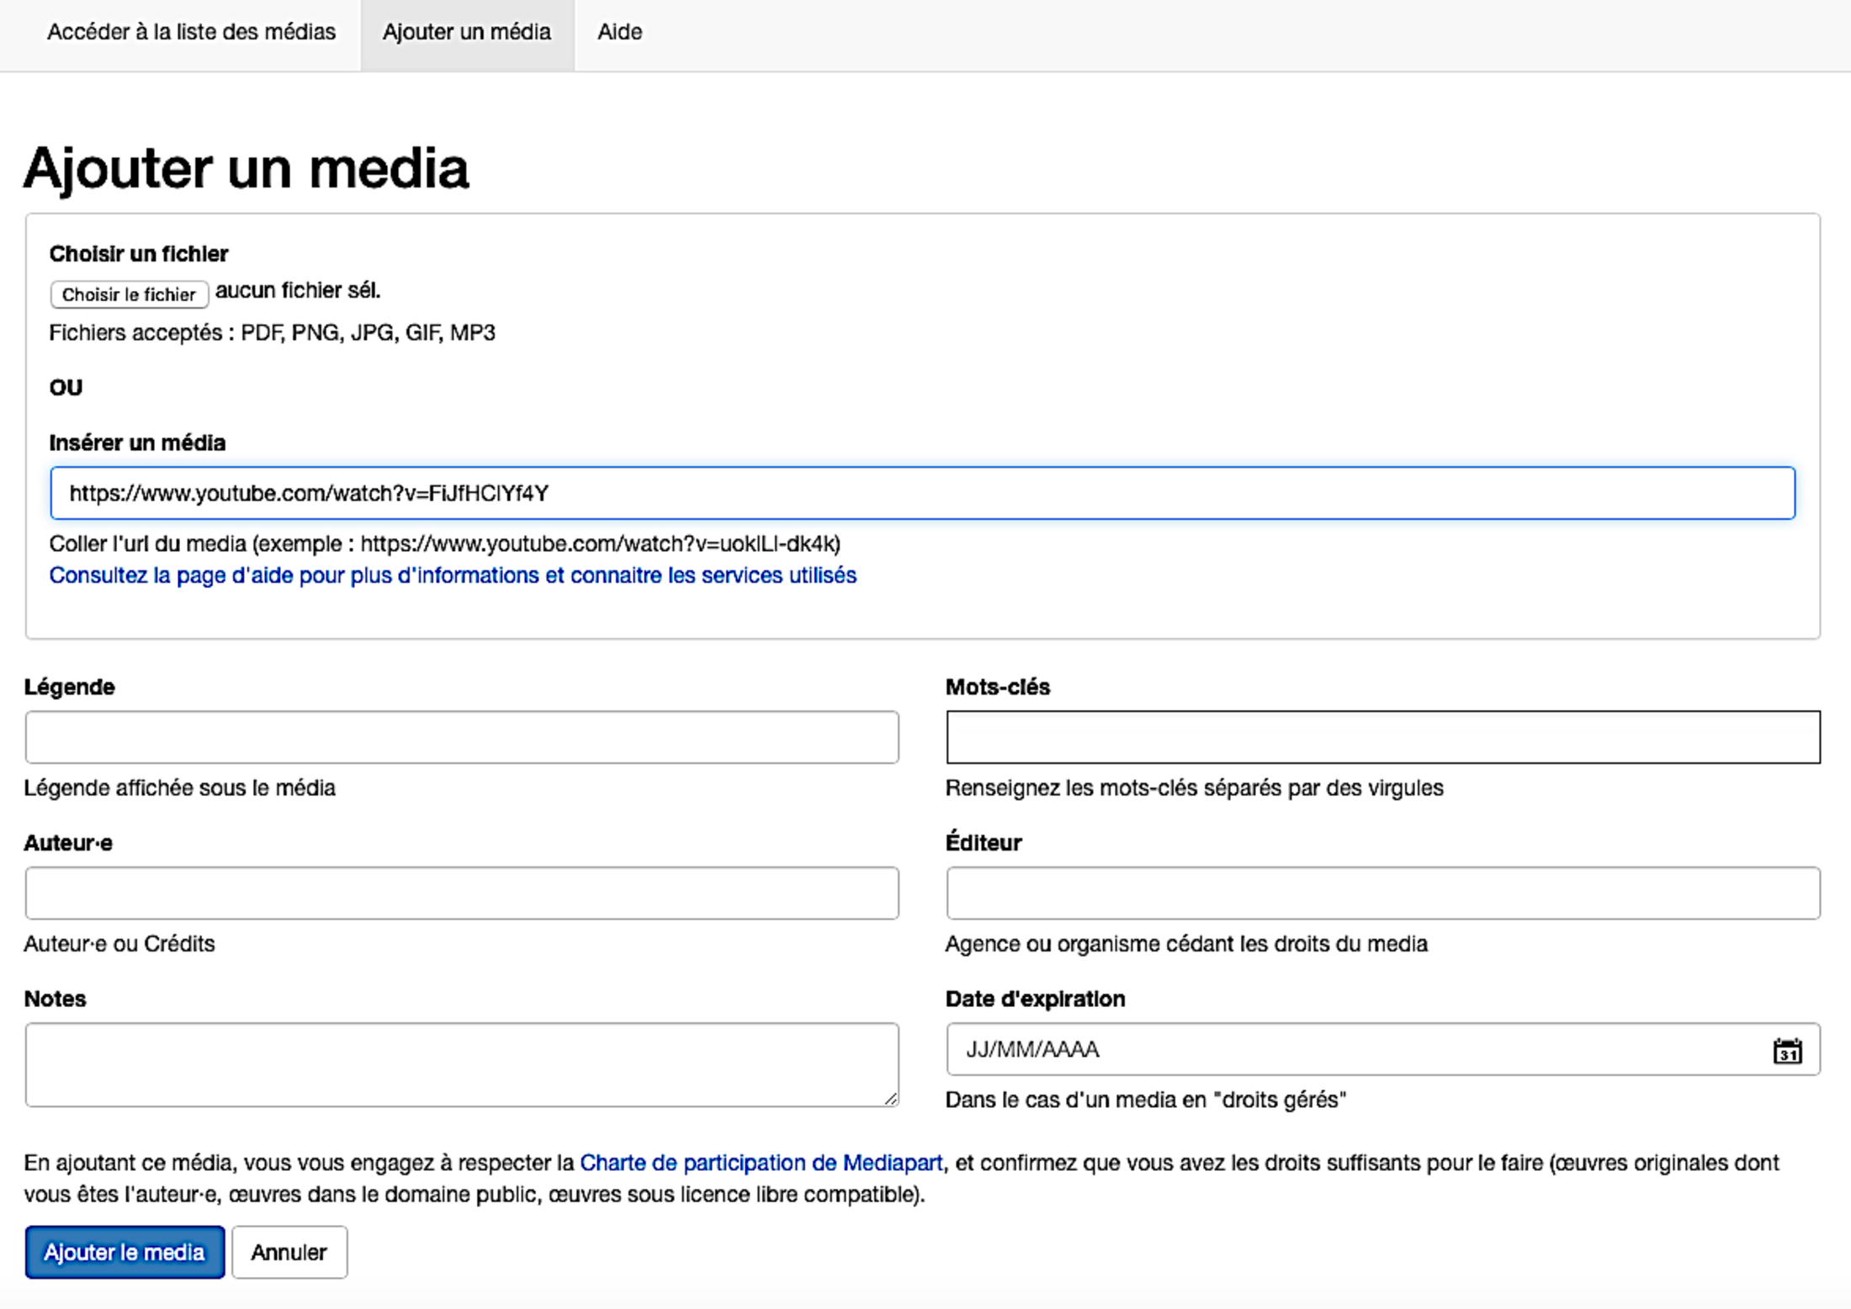This screenshot has width=1851, height=1309.
Task: Click the 'Insérer un média' label
Action: click(x=137, y=443)
